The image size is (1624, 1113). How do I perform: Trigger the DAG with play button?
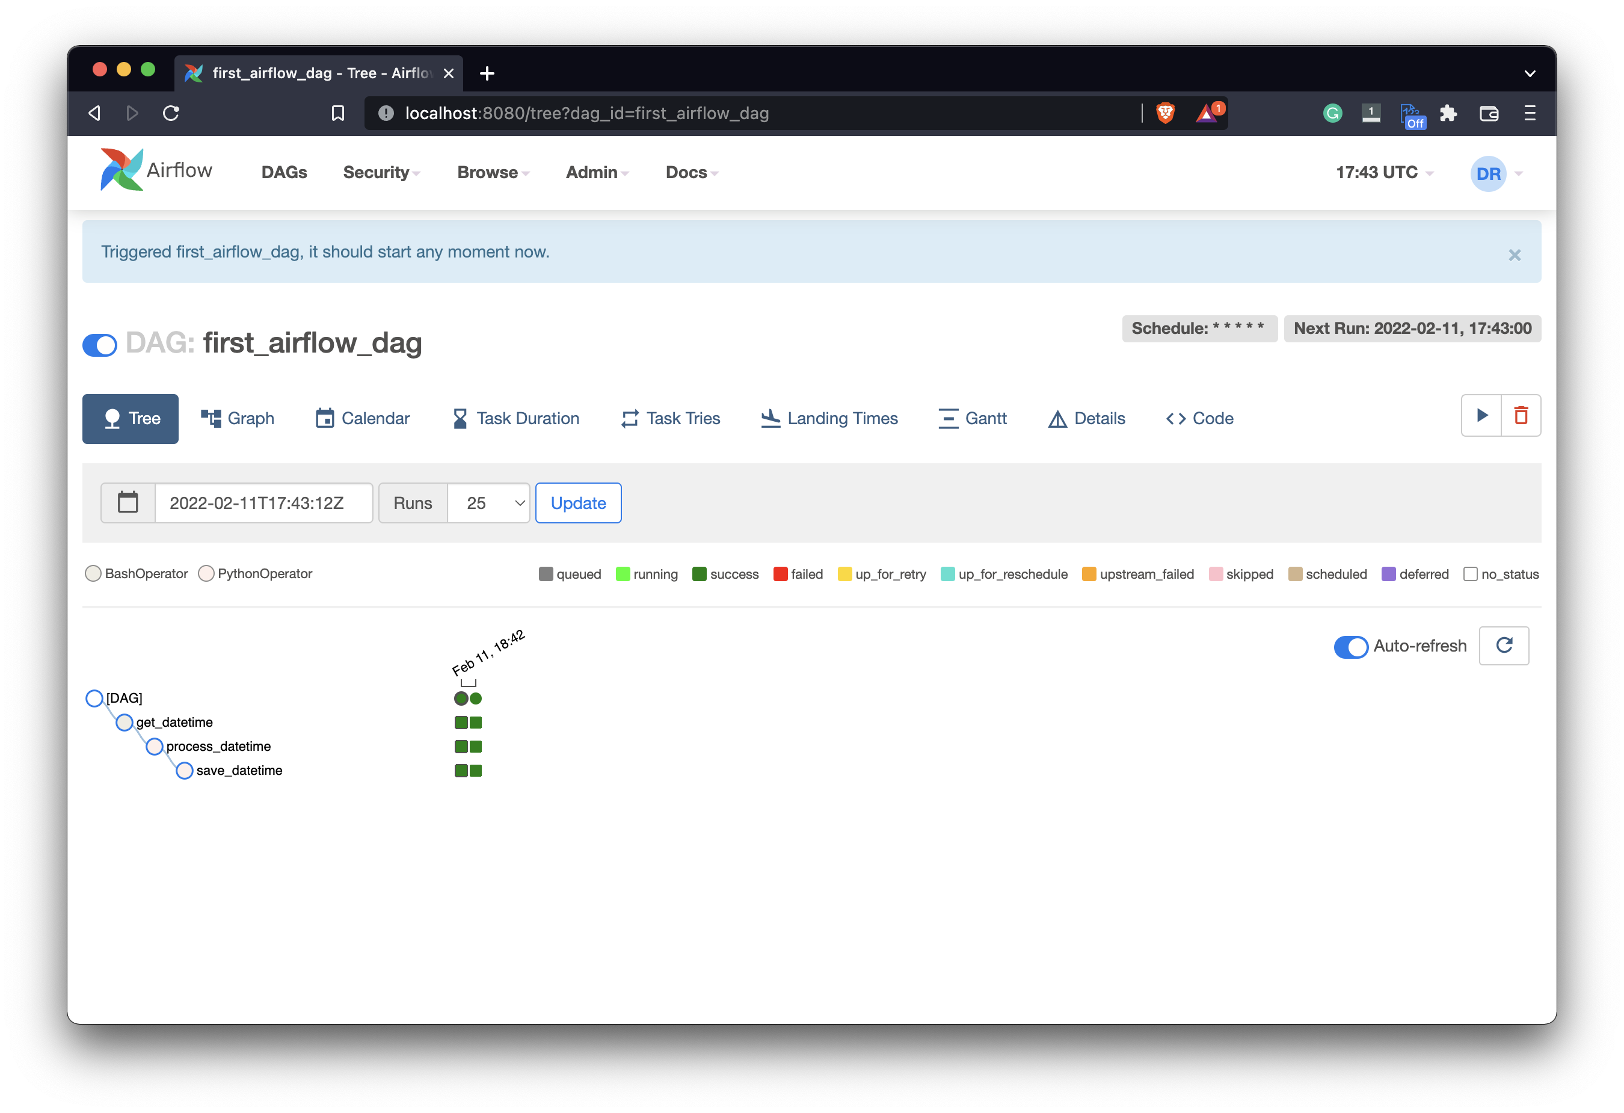point(1481,416)
